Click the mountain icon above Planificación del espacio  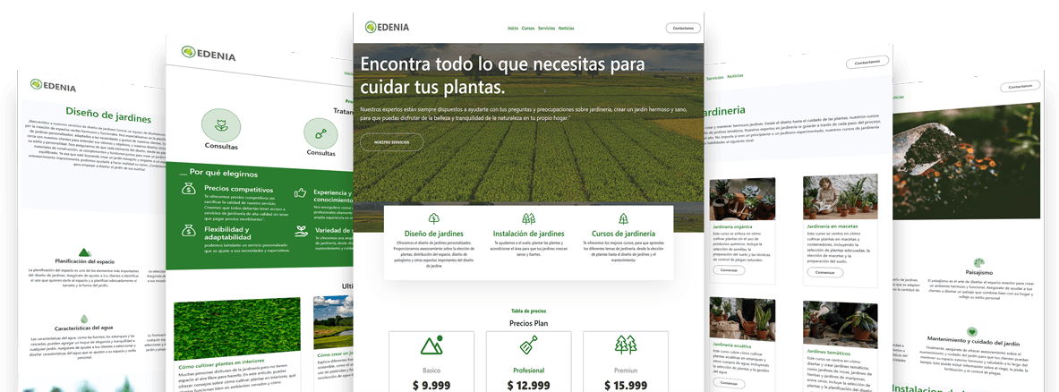coord(85,252)
